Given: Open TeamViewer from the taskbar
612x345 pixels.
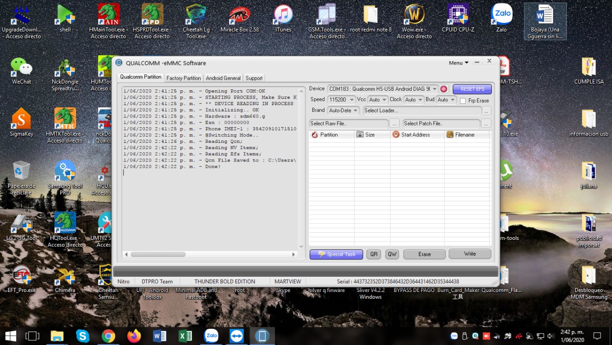Looking at the screenshot, I should click(236, 336).
